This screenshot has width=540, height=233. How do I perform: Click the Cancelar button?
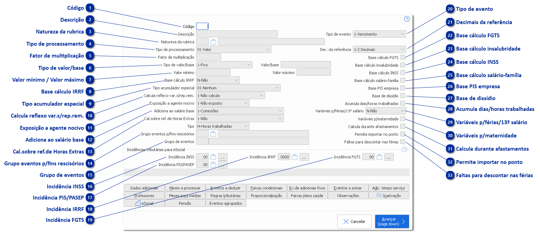pyautogui.click(x=354, y=221)
